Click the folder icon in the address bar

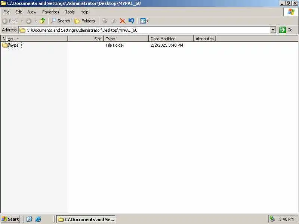pos(22,30)
